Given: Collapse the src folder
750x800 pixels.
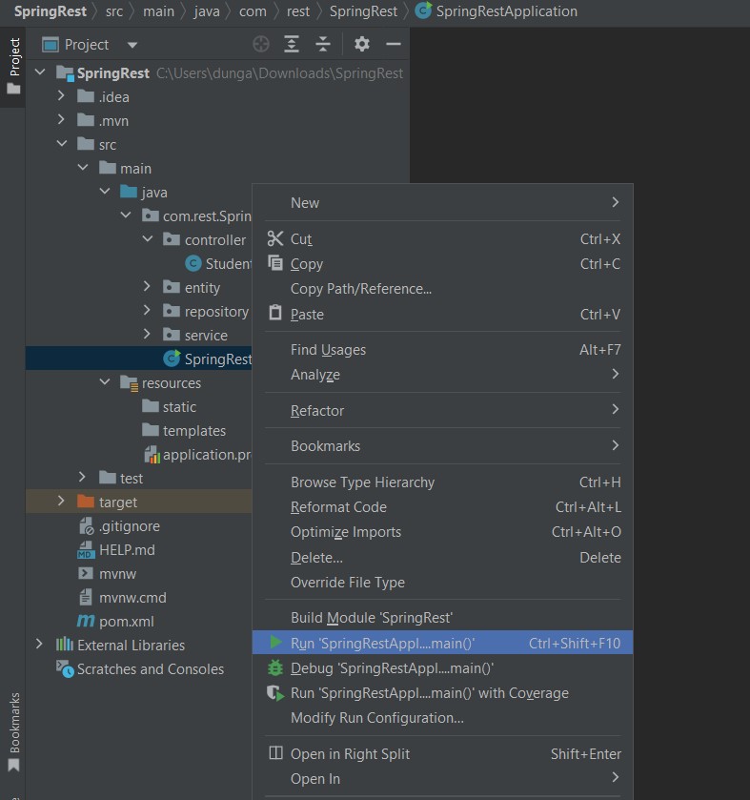Looking at the screenshot, I should [62, 144].
